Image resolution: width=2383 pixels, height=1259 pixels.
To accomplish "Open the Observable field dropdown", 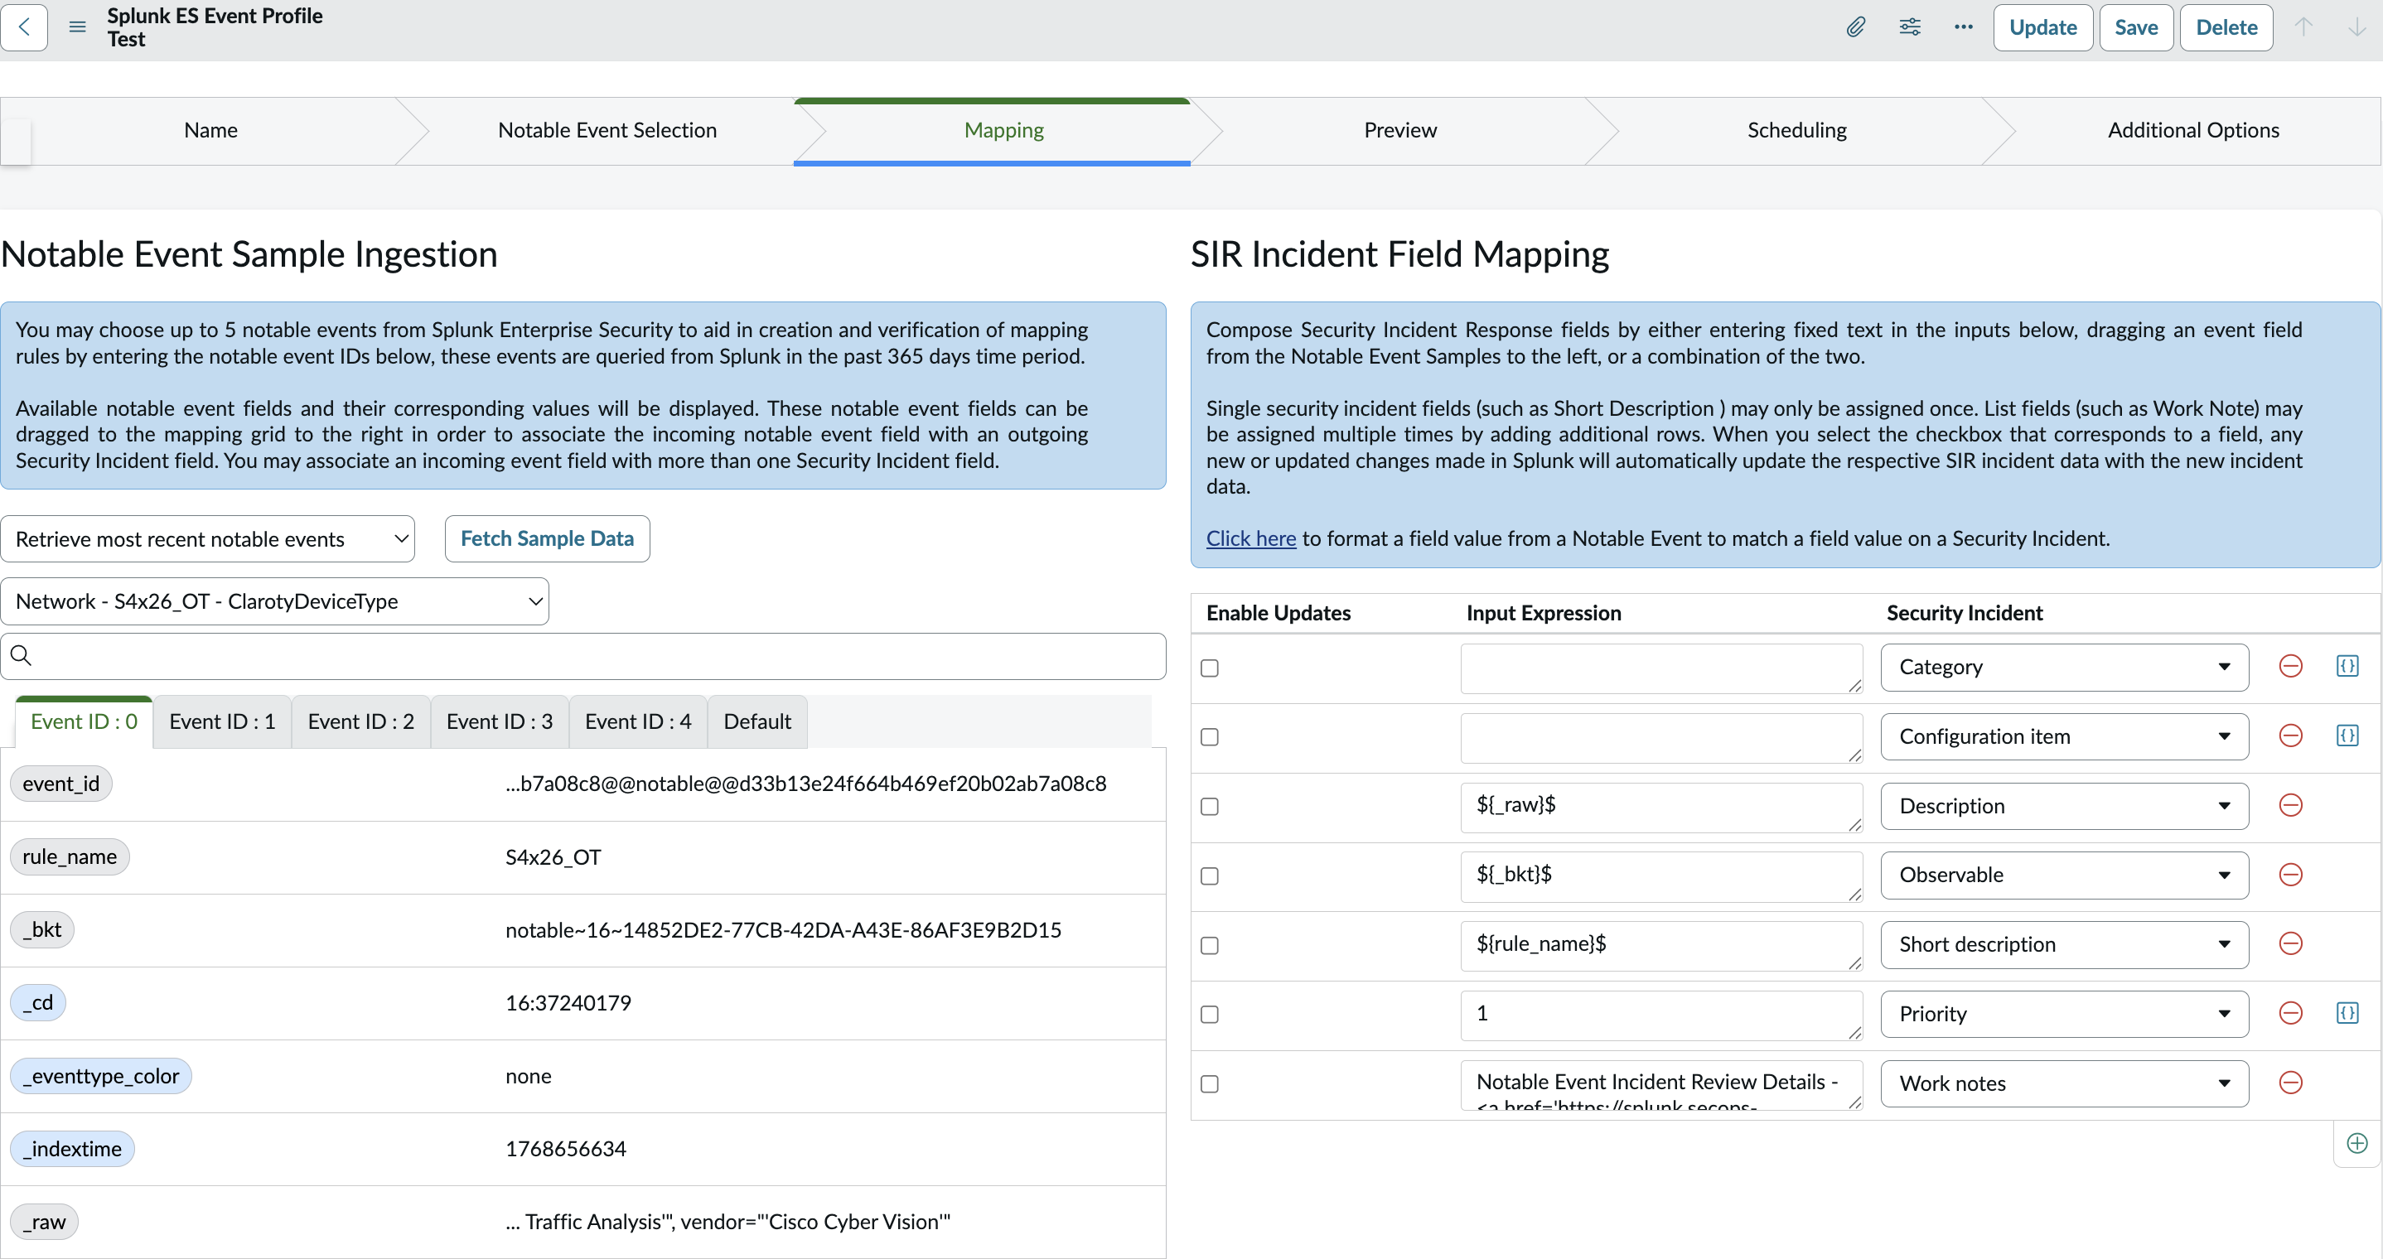I will point(2064,876).
